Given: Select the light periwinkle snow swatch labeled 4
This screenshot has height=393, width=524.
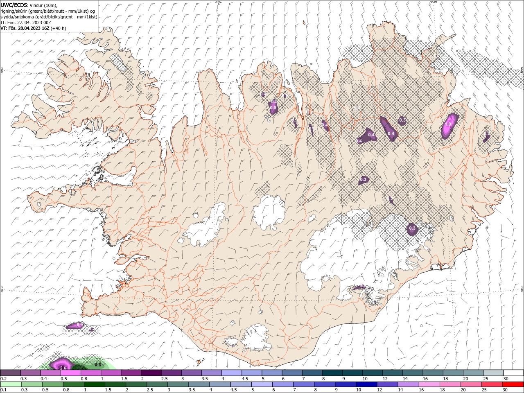Looking at the screenshot, I should [x=232, y=373].
